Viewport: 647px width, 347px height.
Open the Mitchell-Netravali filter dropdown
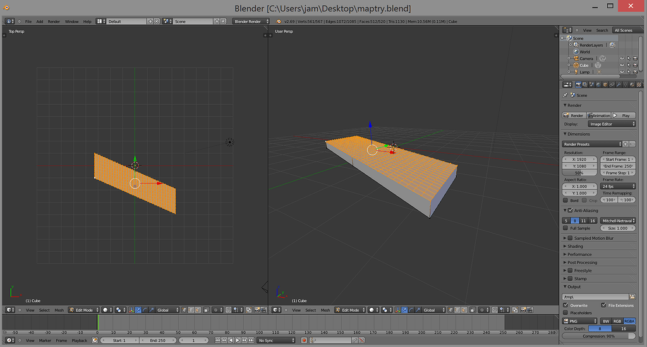618,220
